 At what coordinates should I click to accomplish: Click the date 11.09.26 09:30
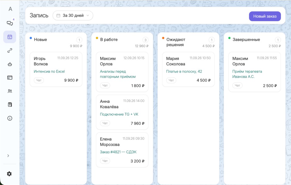point(134,139)
